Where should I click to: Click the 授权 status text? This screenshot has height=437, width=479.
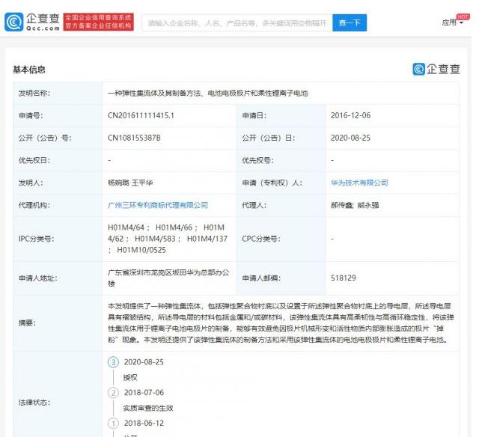130,377
